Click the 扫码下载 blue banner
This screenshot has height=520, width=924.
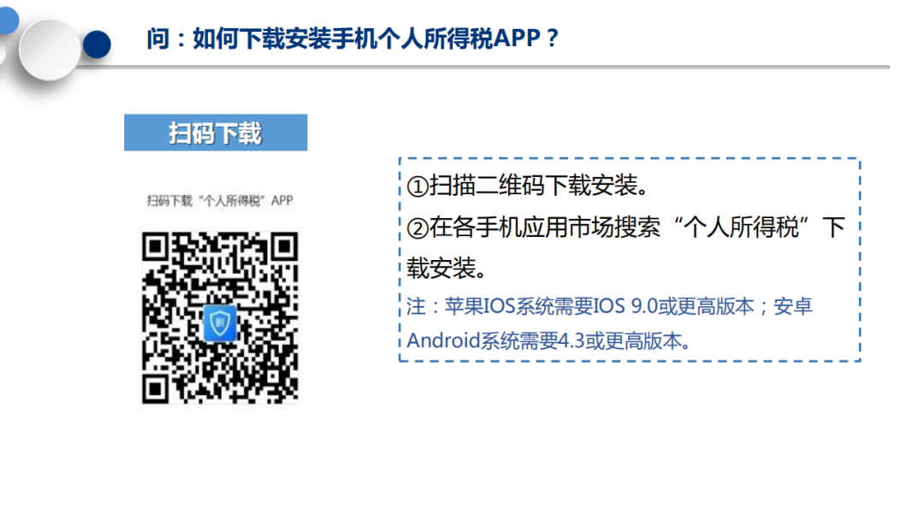tap(216, 133)
